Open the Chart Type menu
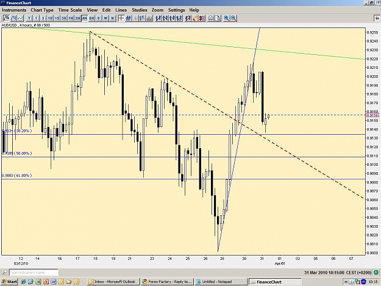381x286 pixels. click(x=42, y=10)
